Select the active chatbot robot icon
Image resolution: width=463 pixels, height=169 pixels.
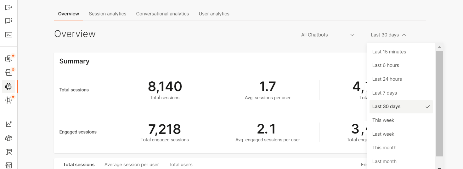8,86
